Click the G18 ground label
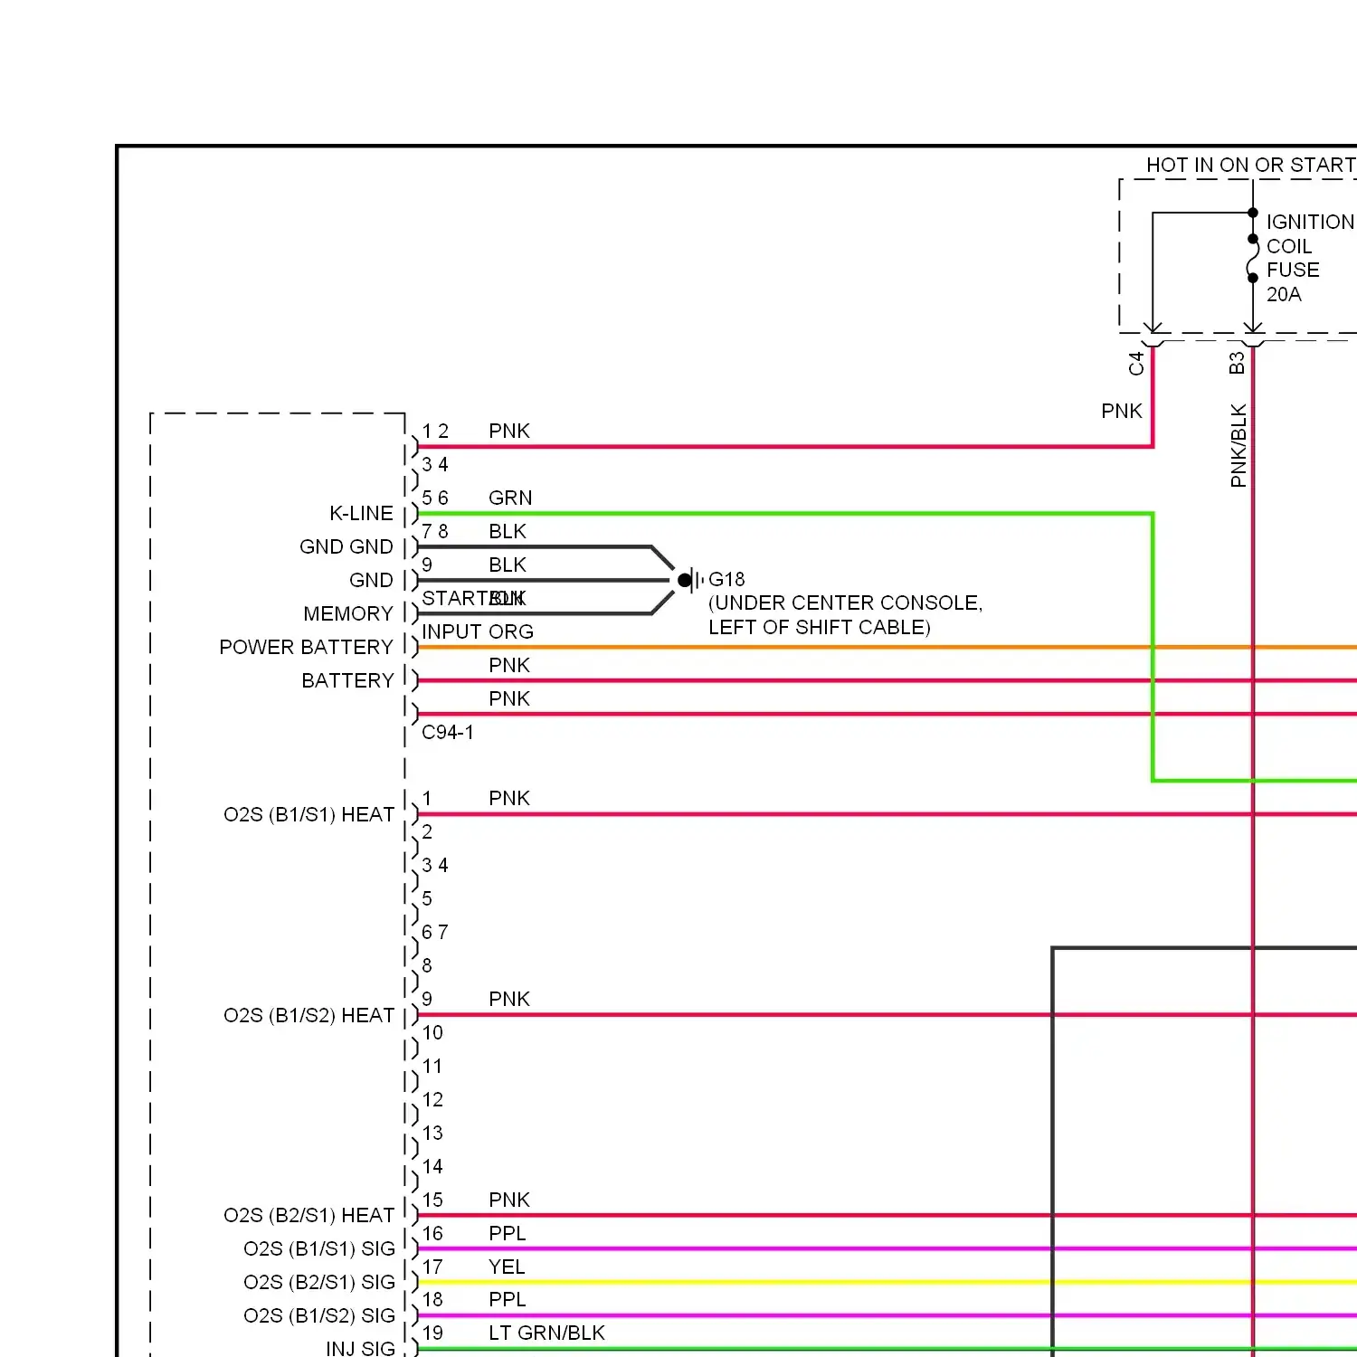Image resolution: width=1357 pixels, height=1357 pixels. [726, 579]
